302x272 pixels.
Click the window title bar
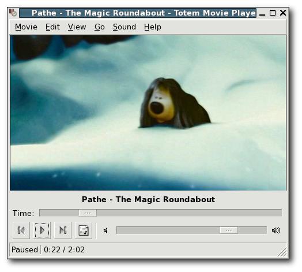[138, 13]
